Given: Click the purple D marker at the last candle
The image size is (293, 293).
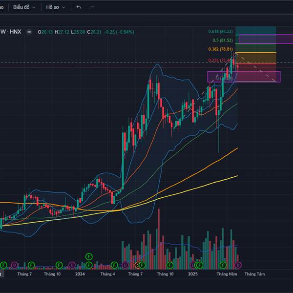Looking at the screenshot, I should coord(238,265).
